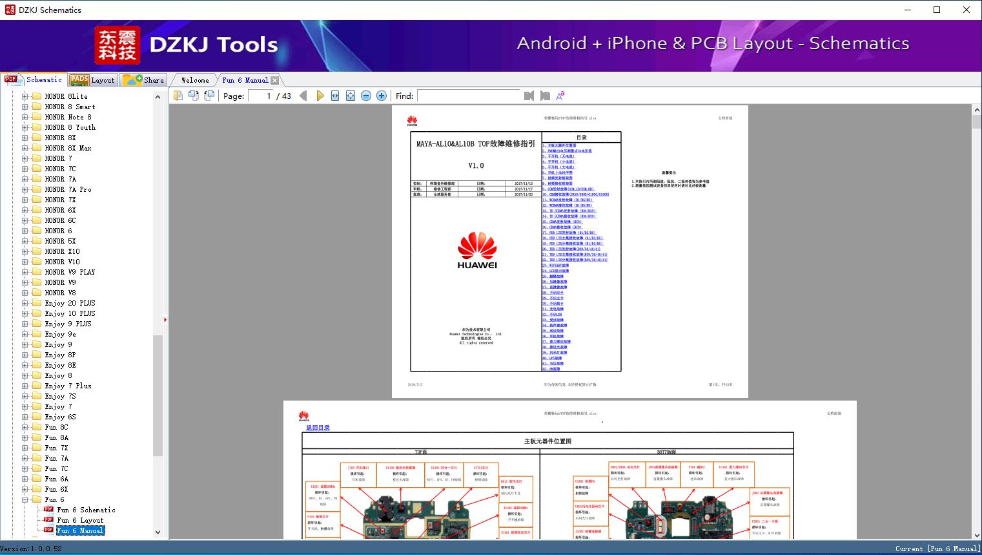This screenshot has width=982, height=555.
Task: Click the DZKJ red logo in banner
Action: click(117, 45)
